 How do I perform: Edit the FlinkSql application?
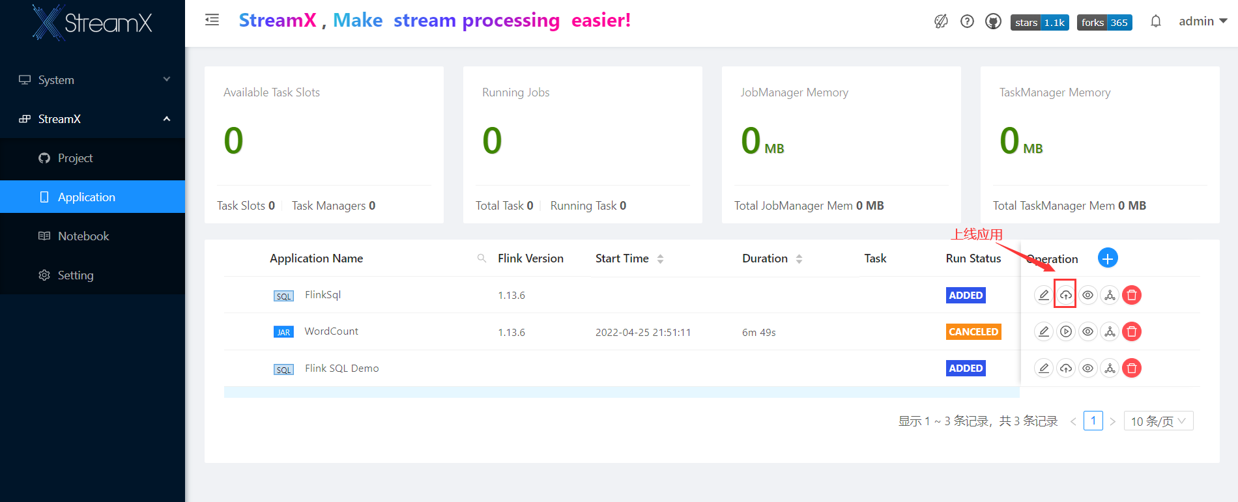(1043, 295)
